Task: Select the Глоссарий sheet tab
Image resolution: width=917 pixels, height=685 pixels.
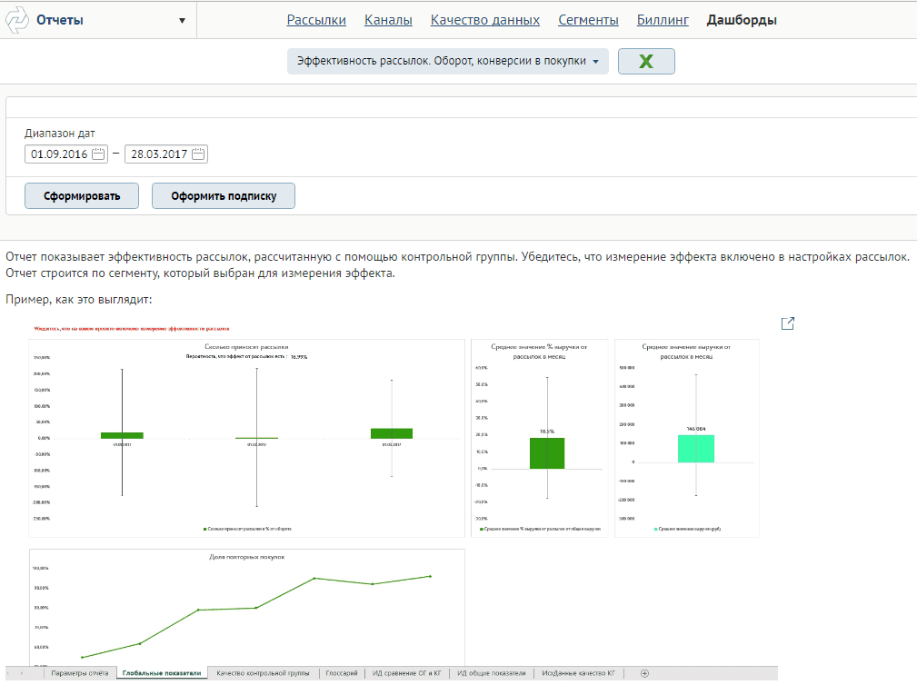Action: pyautogui.click(x=342, y=673)
